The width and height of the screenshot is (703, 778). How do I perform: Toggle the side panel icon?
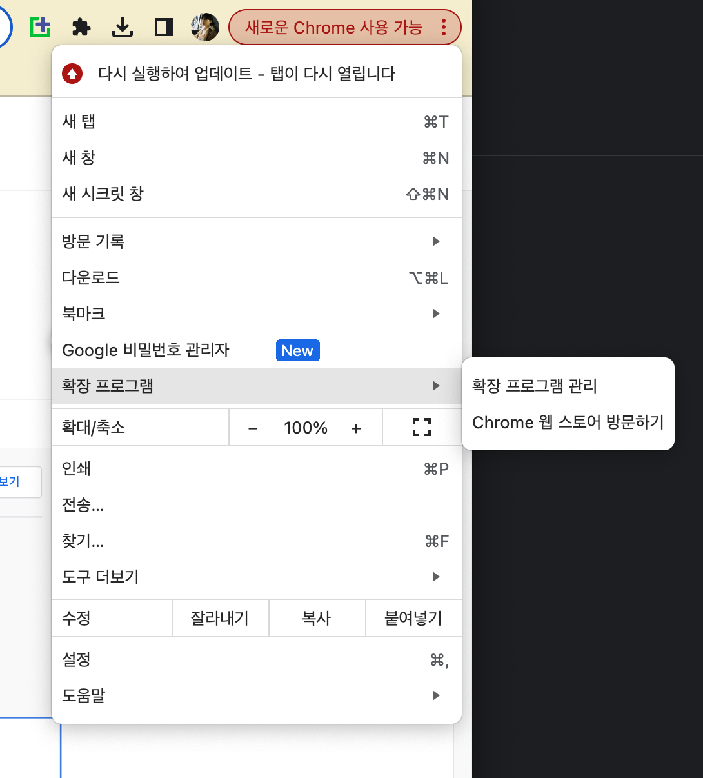point(164,27)
